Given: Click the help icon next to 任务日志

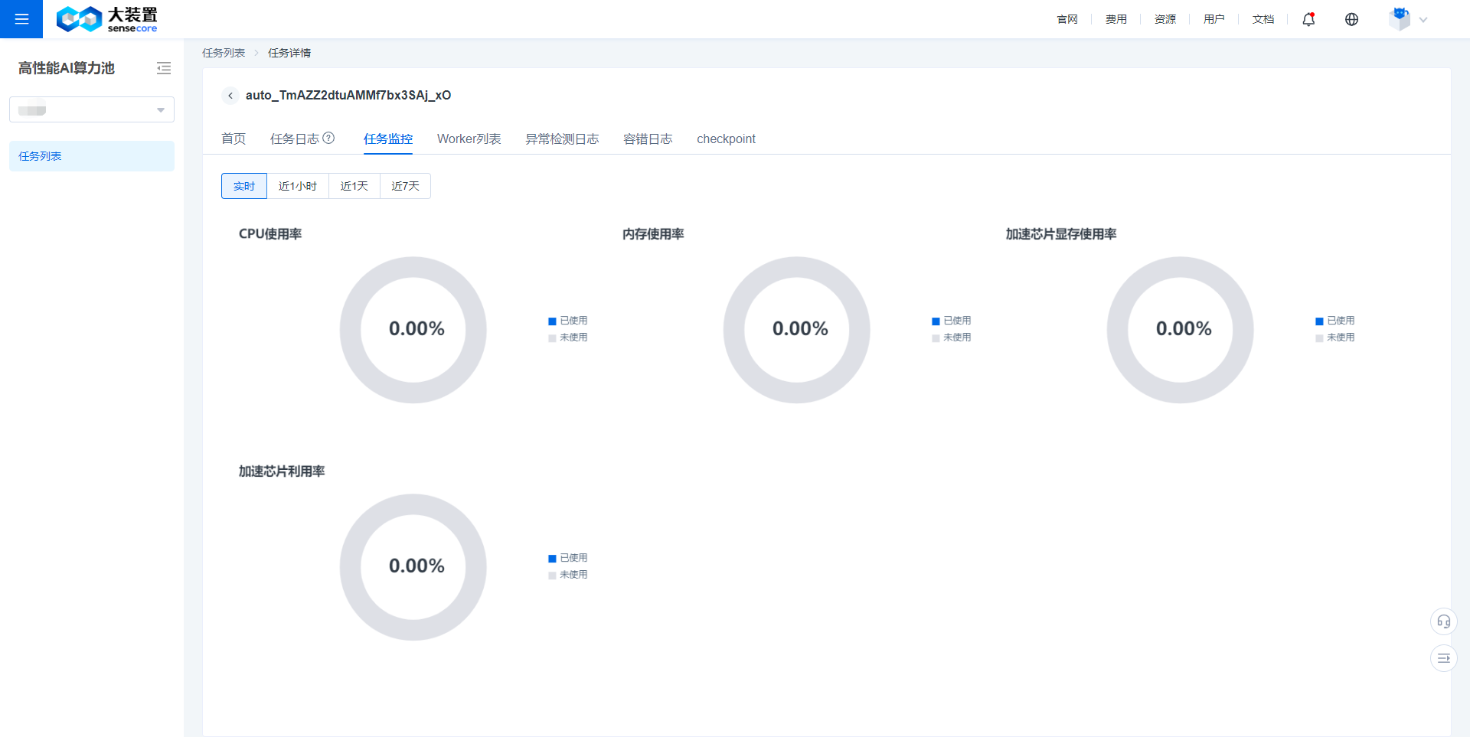Looking at the screenshot, I should point(328,138).
